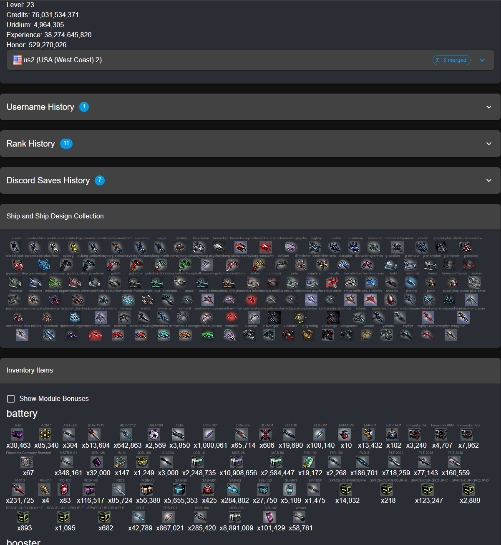The height and width of the screenshot is (545, 501).
Task: Click the SL-M01 mine icon
Action: [290, 489]
